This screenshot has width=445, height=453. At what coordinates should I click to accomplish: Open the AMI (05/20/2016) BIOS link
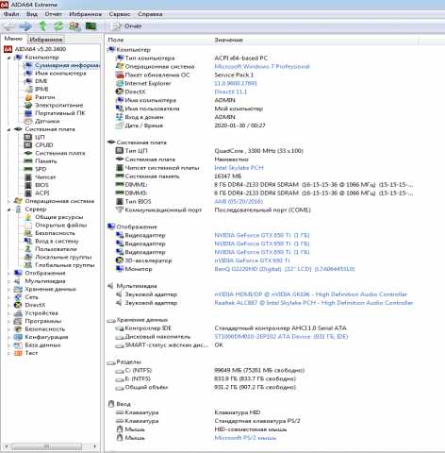point(239,201)
